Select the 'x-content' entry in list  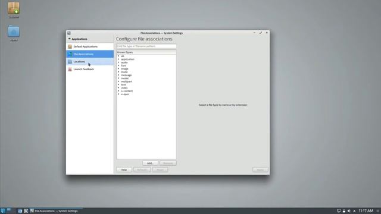point(127,91)
